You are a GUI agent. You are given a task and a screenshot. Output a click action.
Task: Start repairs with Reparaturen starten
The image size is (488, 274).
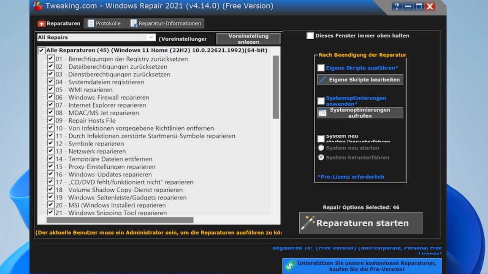361,223
